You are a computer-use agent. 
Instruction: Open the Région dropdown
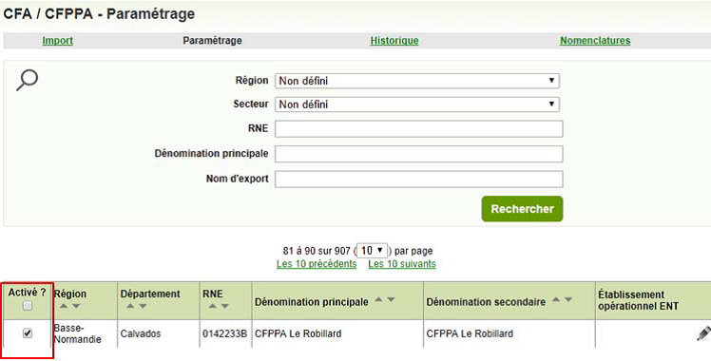pyautogui.click(x=417, y=81)
